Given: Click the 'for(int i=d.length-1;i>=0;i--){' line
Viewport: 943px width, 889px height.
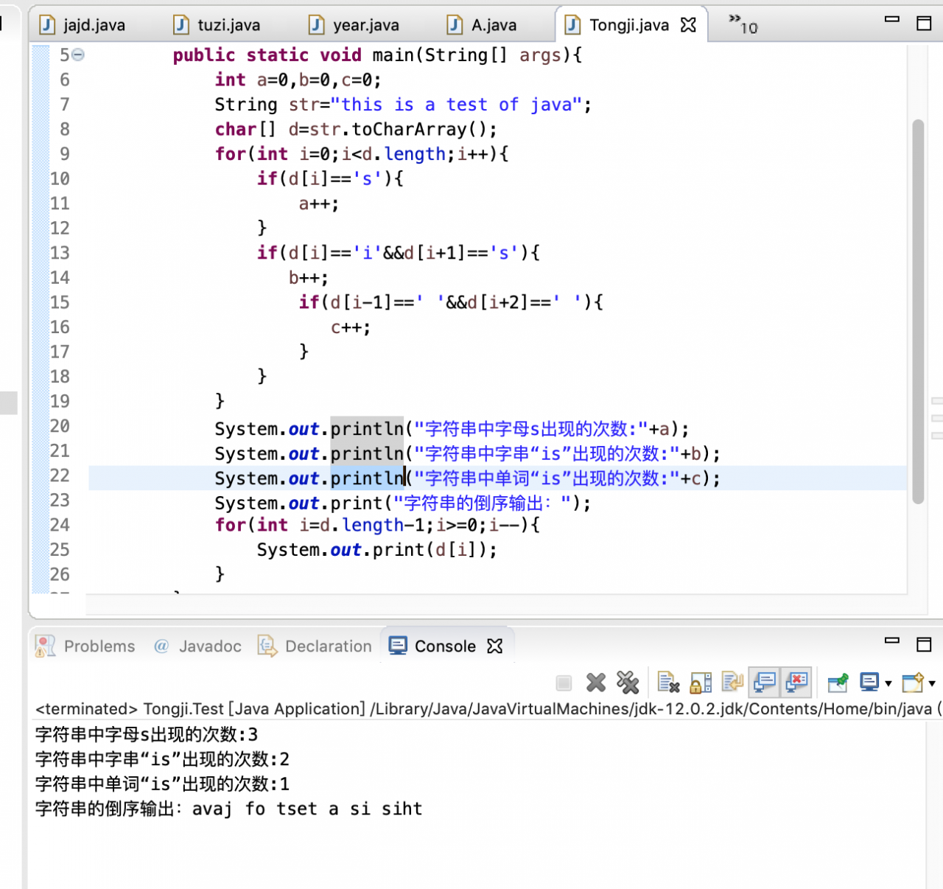Looking at the screenshot, I should pos(377,526).
